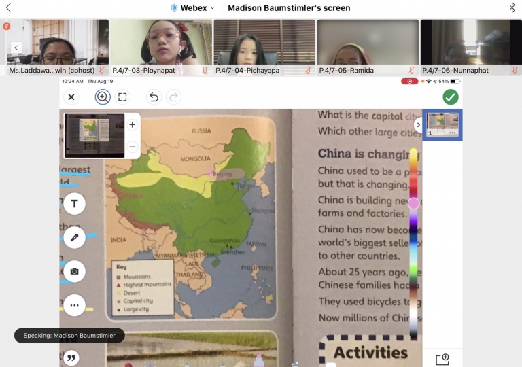
Task: Undo the last annotation
Action: point(154,97)
